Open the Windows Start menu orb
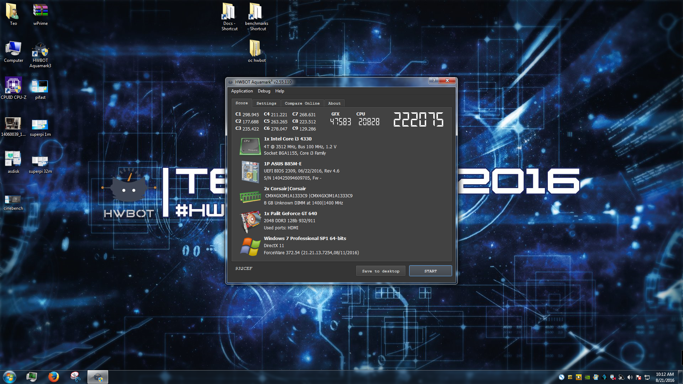The image size is (683, 384). [10, 377]
